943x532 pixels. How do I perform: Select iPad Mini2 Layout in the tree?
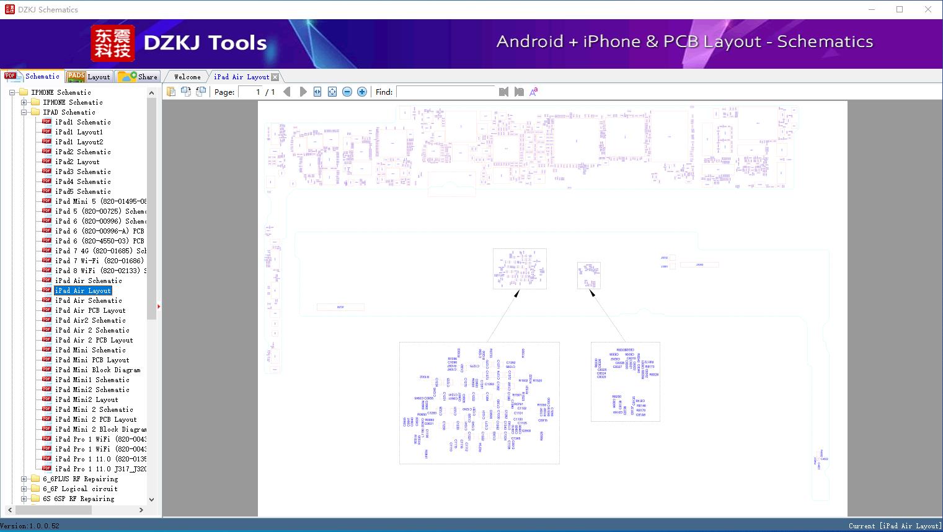click(86, 400)
